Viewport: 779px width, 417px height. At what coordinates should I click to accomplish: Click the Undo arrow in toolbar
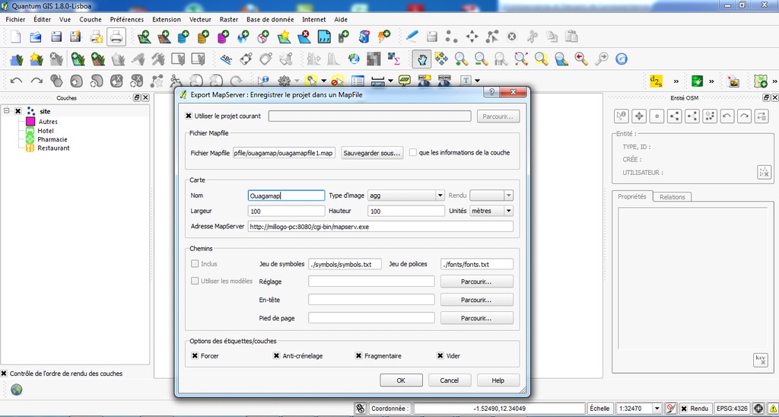coord(16,81)
